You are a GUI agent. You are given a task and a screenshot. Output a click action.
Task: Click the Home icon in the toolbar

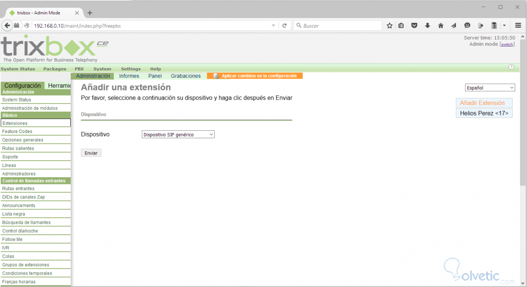440,25
